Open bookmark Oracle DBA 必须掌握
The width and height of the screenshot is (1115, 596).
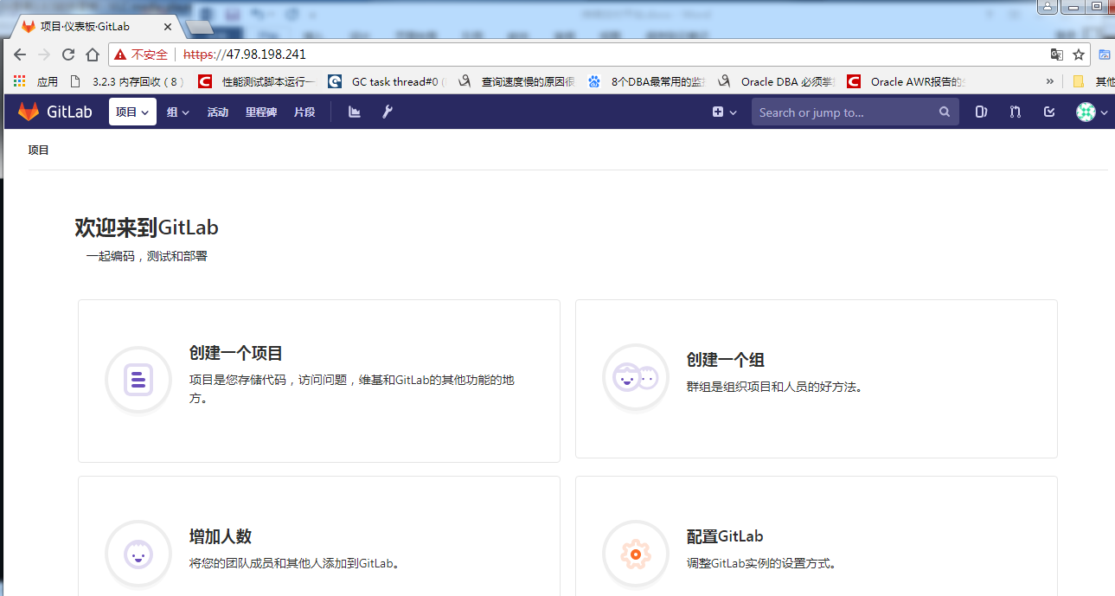point(776,82)
